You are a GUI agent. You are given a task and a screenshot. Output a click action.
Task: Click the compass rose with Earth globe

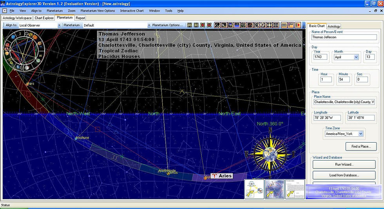(270, 154)
